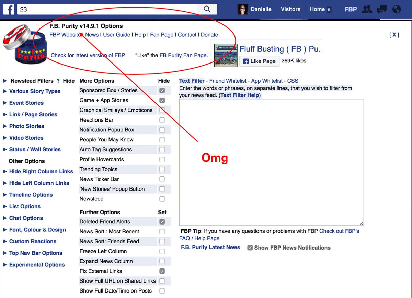Switch to CSS tab
The image size is (412, 298).
point(293,81)
